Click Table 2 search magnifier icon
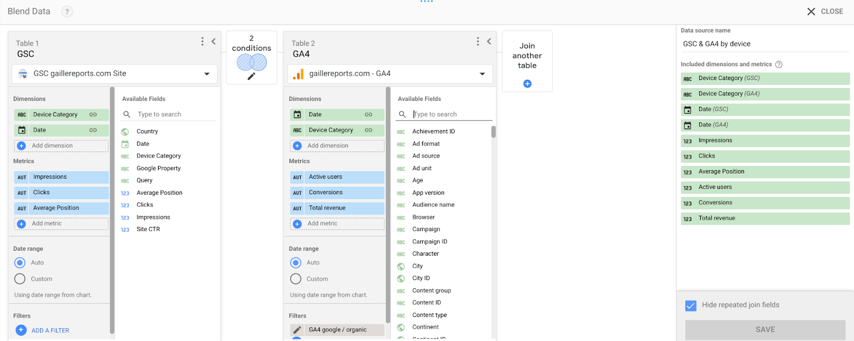854x341 pixels. pos(402,114)
